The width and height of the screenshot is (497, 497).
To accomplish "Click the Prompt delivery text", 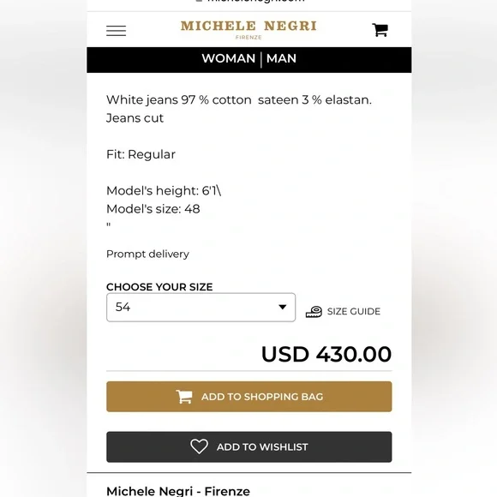I will pyautogui.click(x=147, y=254).
